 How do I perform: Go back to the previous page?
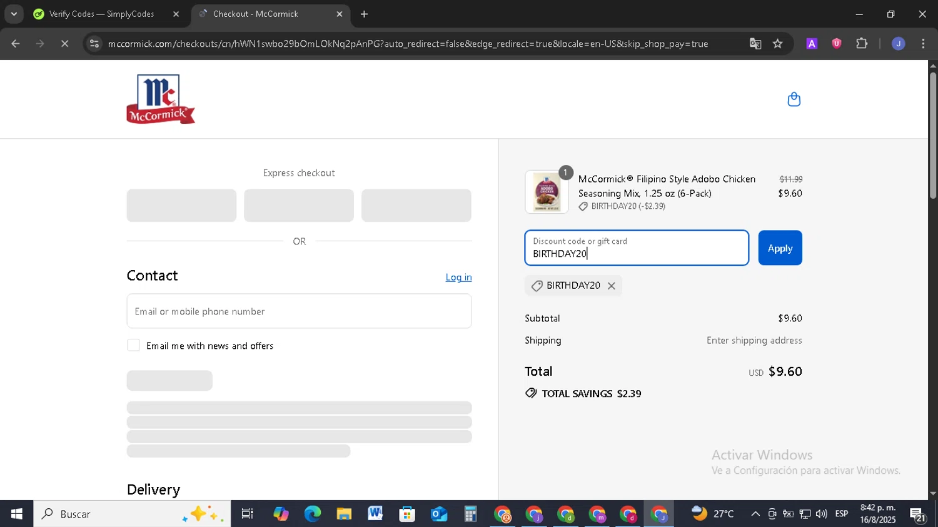[16, 44]
